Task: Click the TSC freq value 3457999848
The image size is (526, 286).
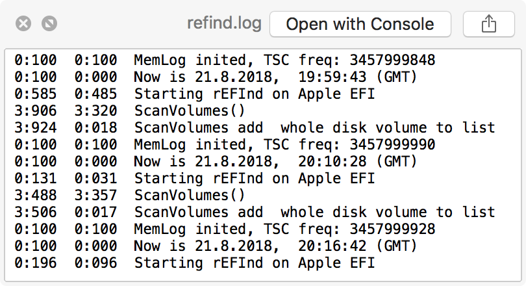Action: (x=392, y=60)
